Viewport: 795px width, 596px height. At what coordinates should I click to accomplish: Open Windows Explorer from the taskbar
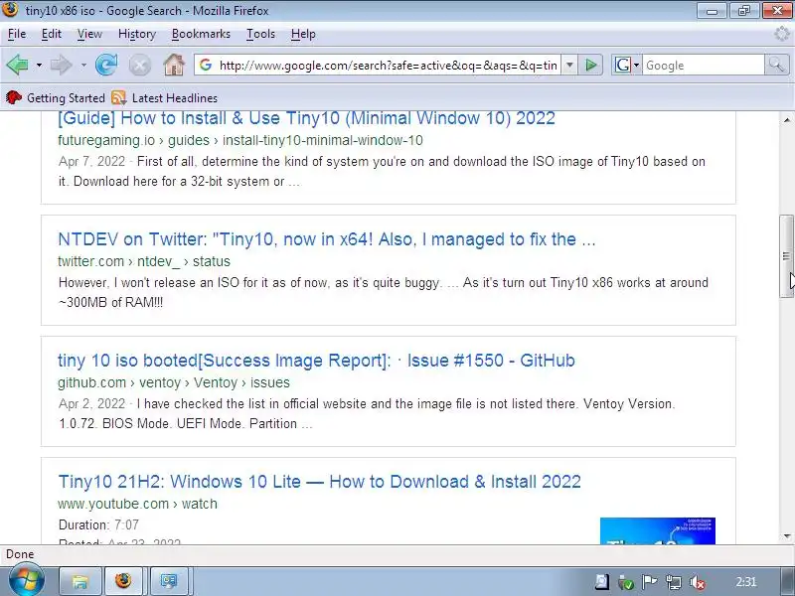coord(80,581)
